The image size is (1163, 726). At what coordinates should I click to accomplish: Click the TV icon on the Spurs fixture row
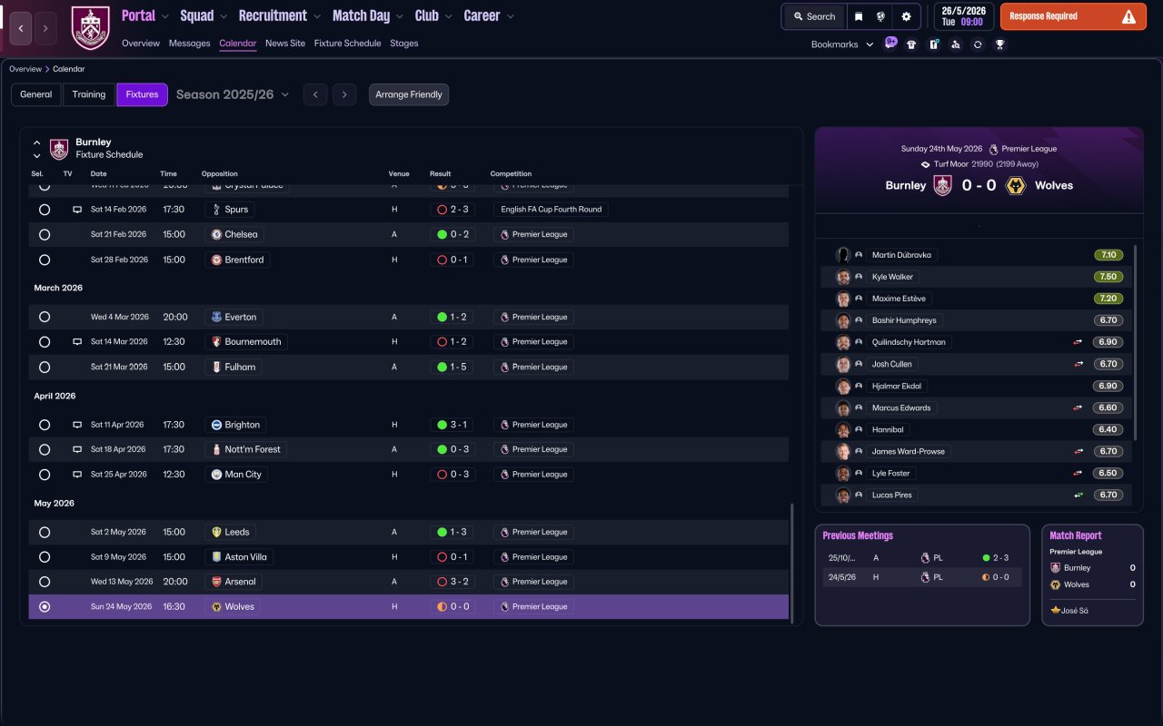pyautogui.click(x=77, y=210)
